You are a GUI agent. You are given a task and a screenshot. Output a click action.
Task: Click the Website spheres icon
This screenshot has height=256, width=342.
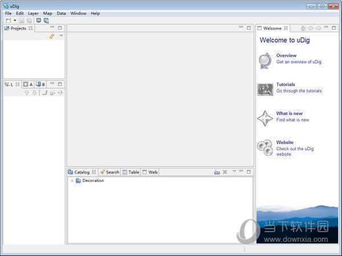(264, 147)
